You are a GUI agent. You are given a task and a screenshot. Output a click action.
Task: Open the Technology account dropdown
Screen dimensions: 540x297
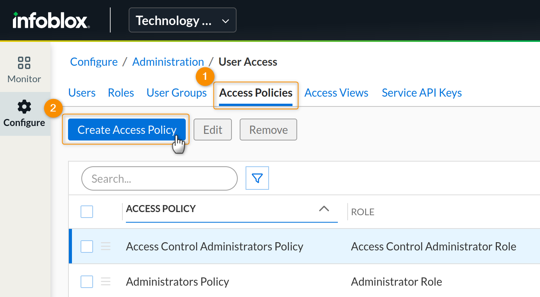[182, 20]
